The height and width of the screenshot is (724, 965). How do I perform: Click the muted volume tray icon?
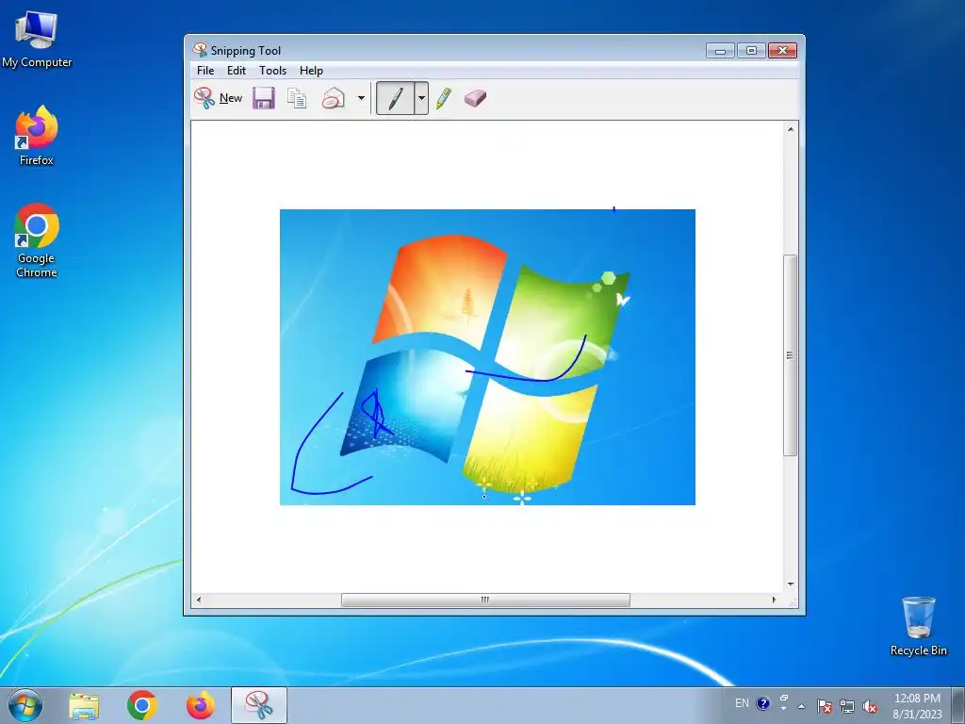point(870,706)
